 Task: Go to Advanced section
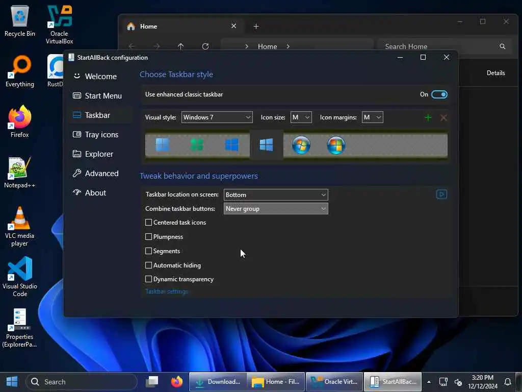(100, 174)
